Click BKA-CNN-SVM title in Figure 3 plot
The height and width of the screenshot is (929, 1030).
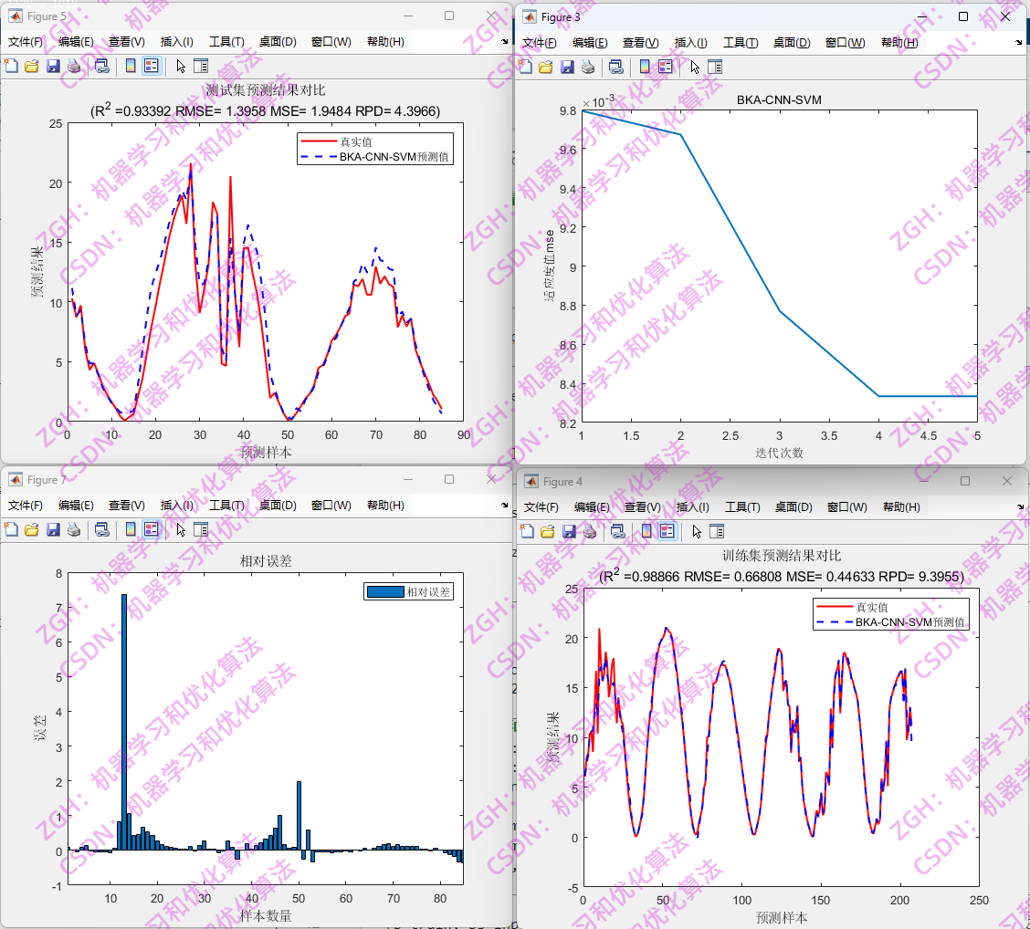pos(779,99)
